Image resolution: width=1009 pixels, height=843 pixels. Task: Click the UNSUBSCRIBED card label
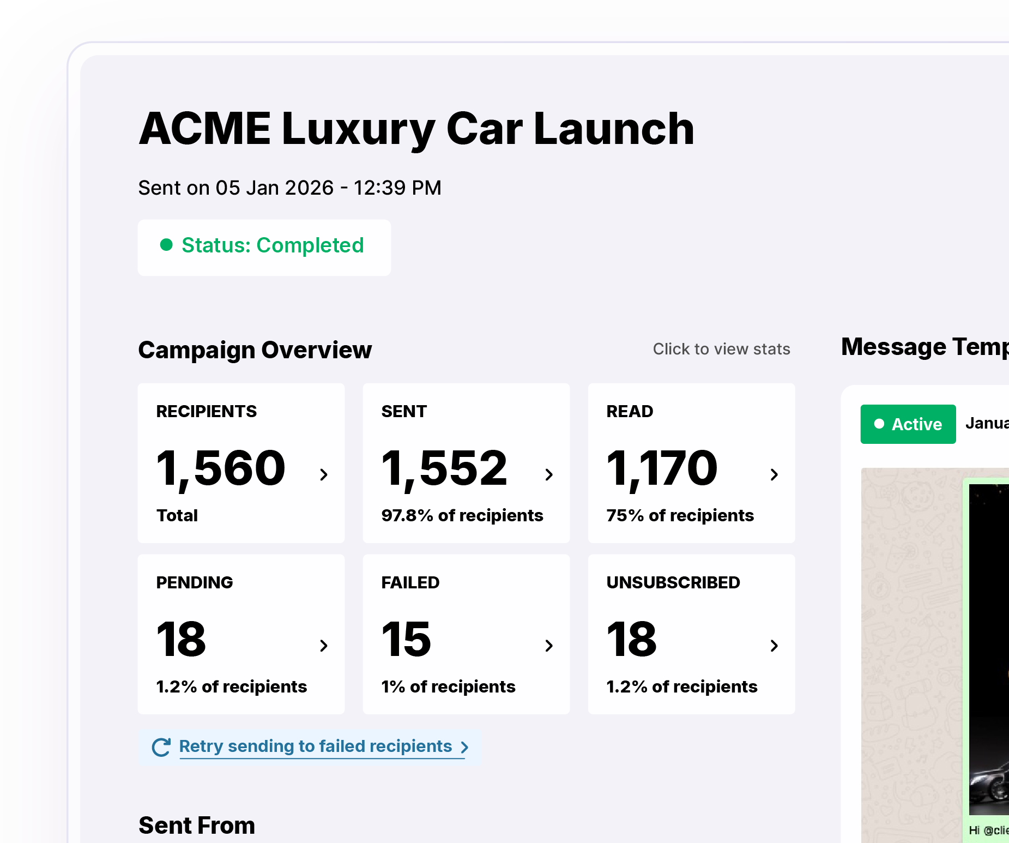[673, 582]
